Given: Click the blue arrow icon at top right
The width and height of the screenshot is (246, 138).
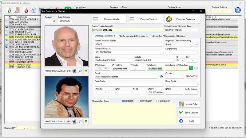Looking at the screenshot, I should pyautogui.click(x=238, y=10).
